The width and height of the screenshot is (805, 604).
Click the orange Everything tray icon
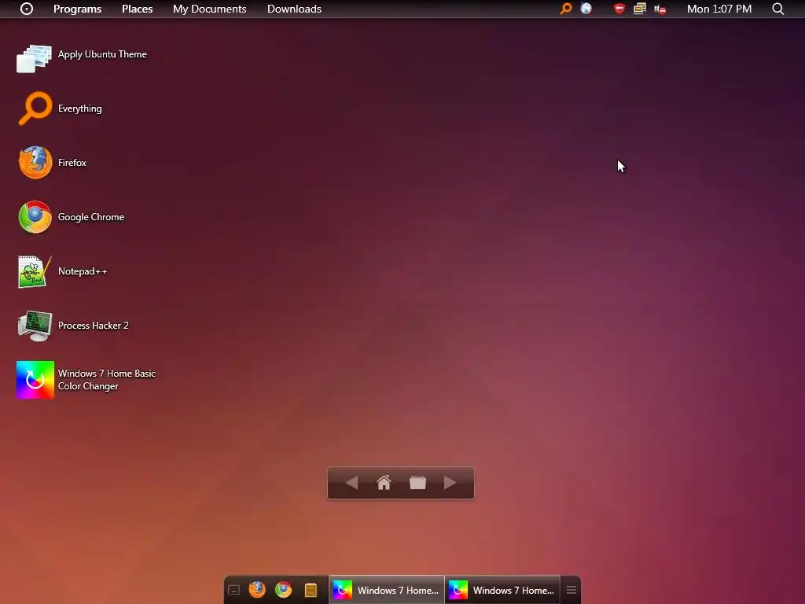[x=566, y=9]
